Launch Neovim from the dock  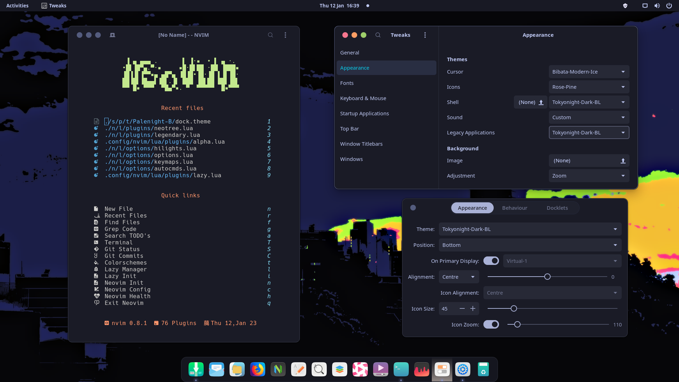point(278,370)
